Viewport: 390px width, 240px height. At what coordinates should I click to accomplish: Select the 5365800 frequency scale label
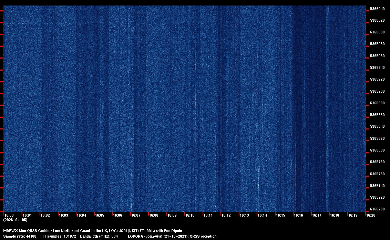pos(377,150)
